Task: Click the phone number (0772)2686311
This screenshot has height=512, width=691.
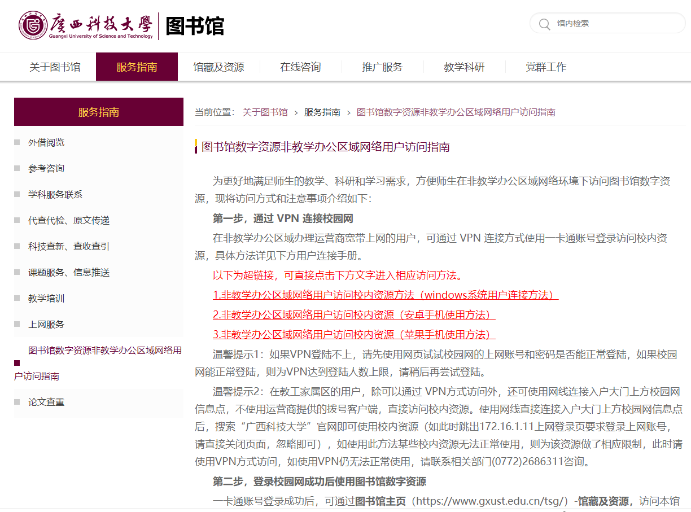Action: (x=527, y=462)
